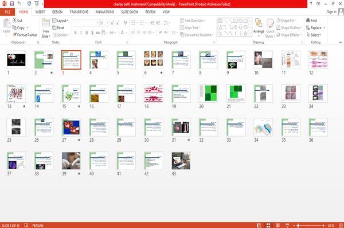This screenshot has height=228, width=344.
Task: Click the Reset slide button
Action: pyautogui.click(x=58, y=27)
